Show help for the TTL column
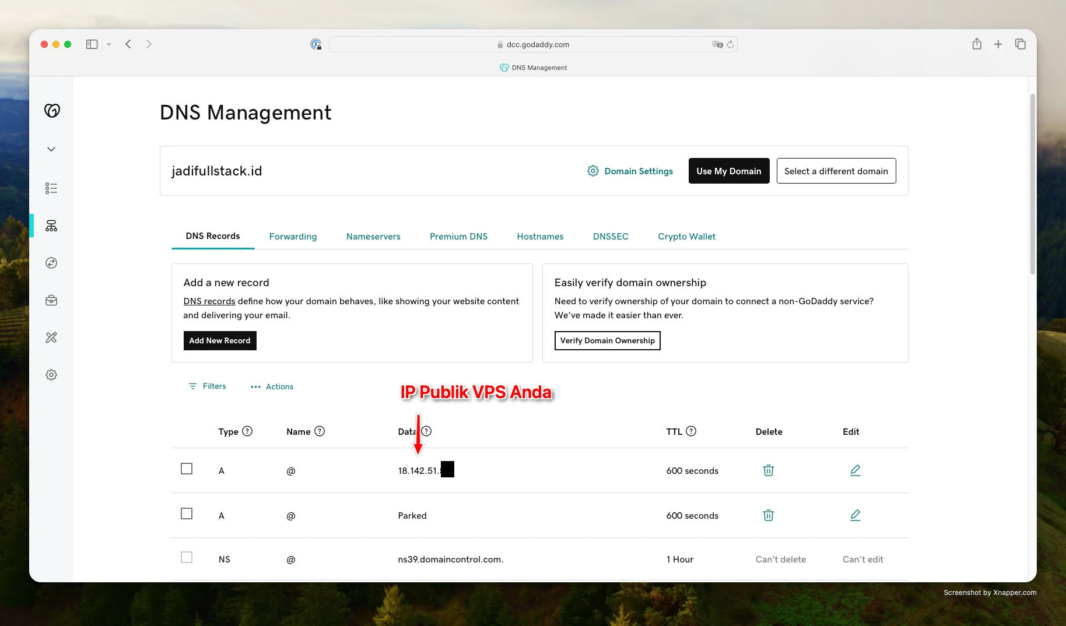 [691, 431]
